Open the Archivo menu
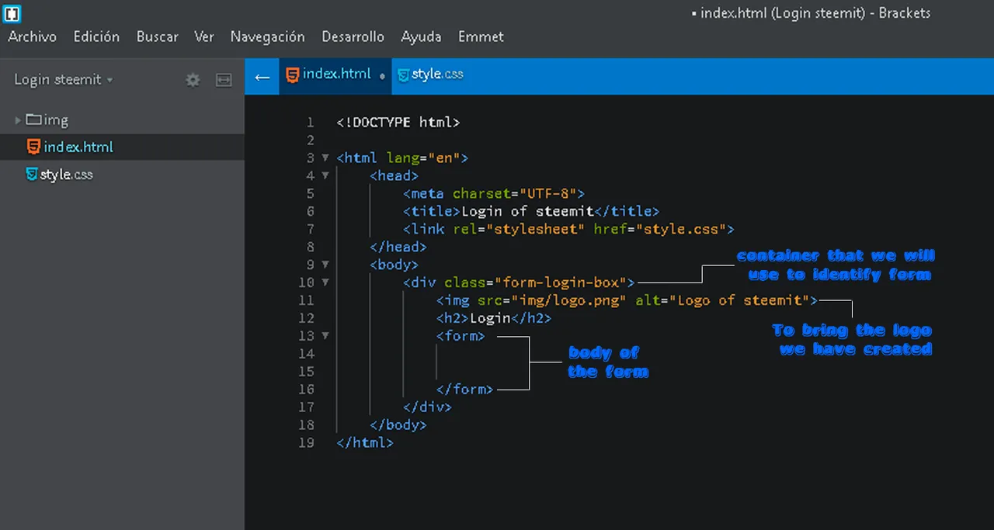The image size is (994, 530). coord(33,36)
